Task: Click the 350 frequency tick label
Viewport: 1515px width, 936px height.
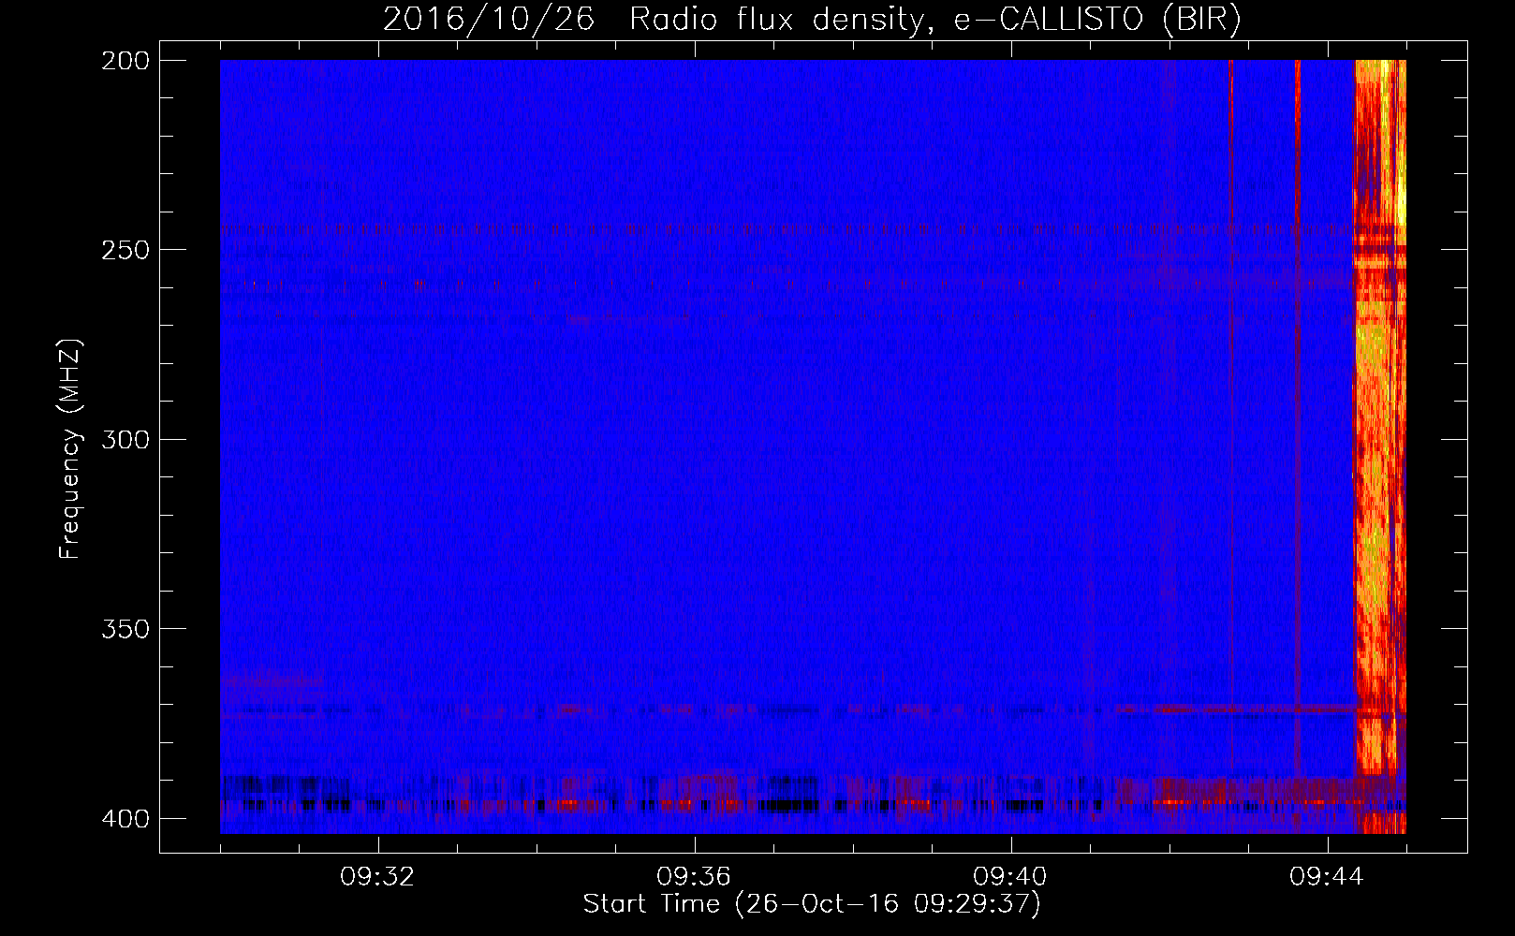Action: tap(125, 629)
